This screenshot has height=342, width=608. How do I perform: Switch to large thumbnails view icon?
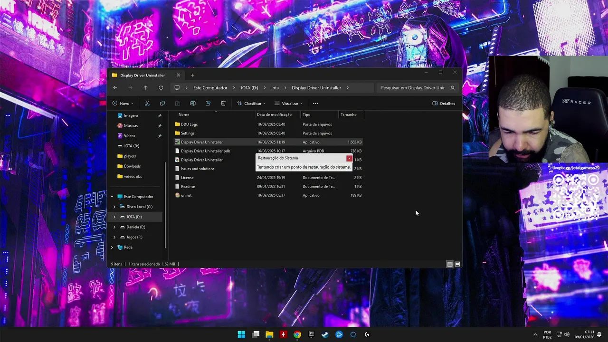tap(457, 264)
